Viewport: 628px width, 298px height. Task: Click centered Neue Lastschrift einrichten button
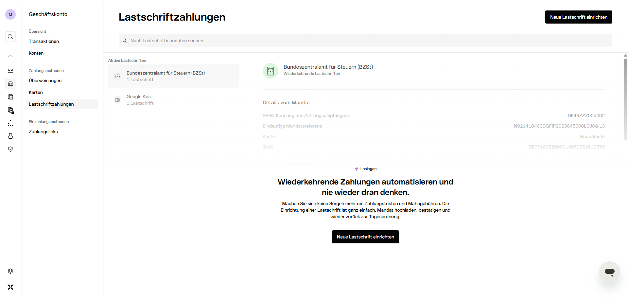[365, 237]
